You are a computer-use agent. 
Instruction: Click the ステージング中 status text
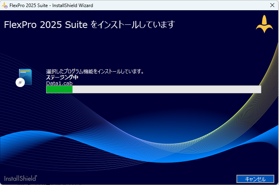click(62, 77)
